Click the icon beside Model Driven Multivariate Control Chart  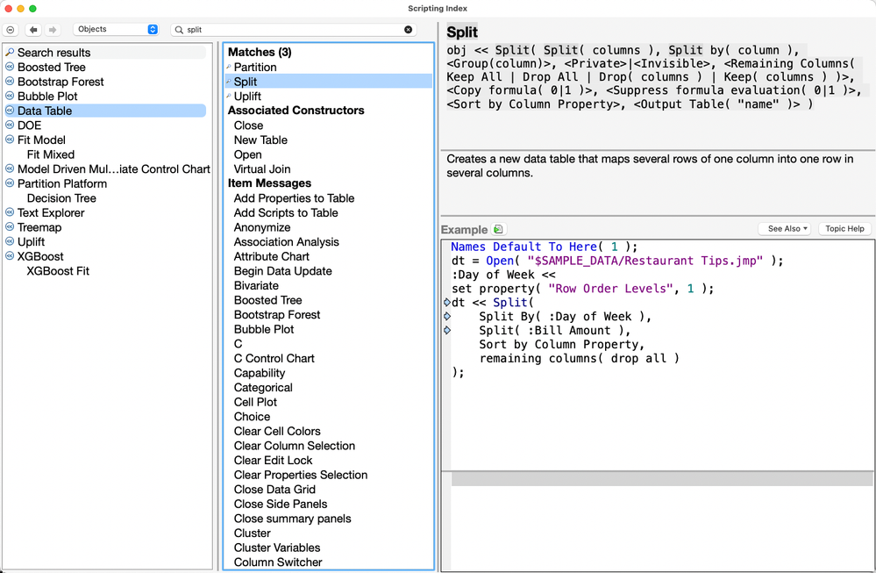pyautogui.click(x=10, y=168)
